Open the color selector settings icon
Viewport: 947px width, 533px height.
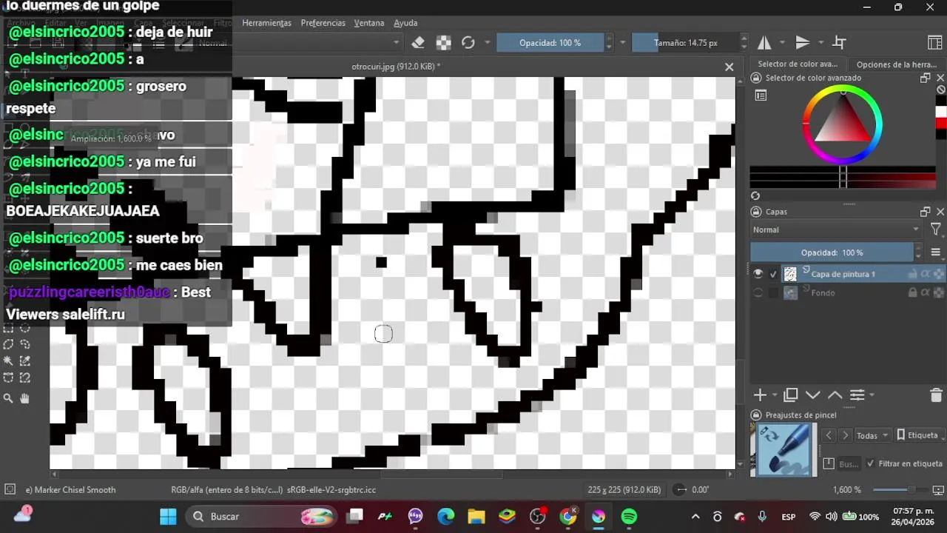[x=761, y=95]
